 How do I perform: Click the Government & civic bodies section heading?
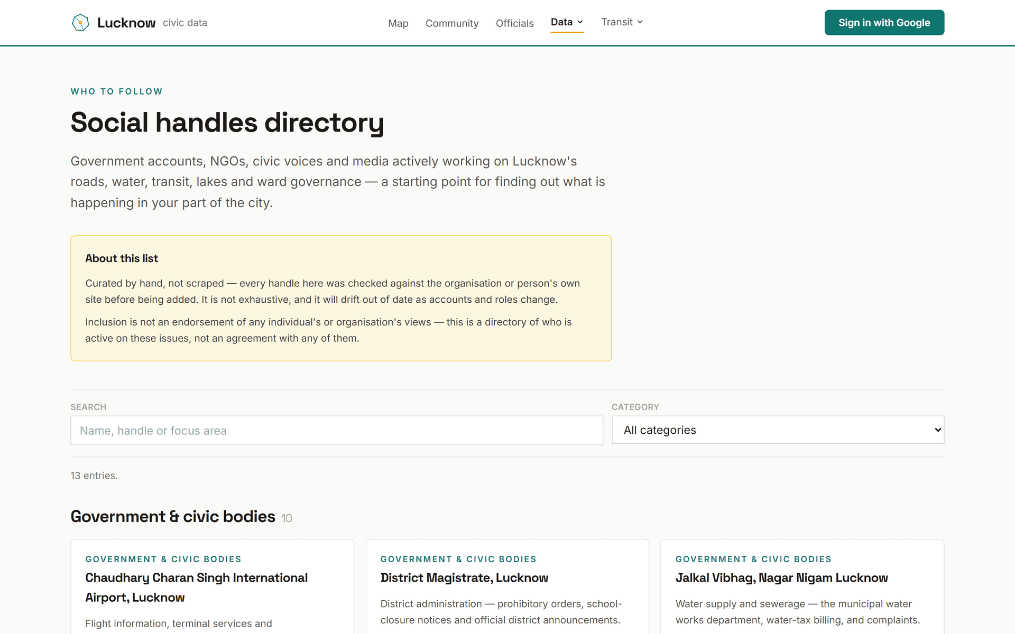173,516
